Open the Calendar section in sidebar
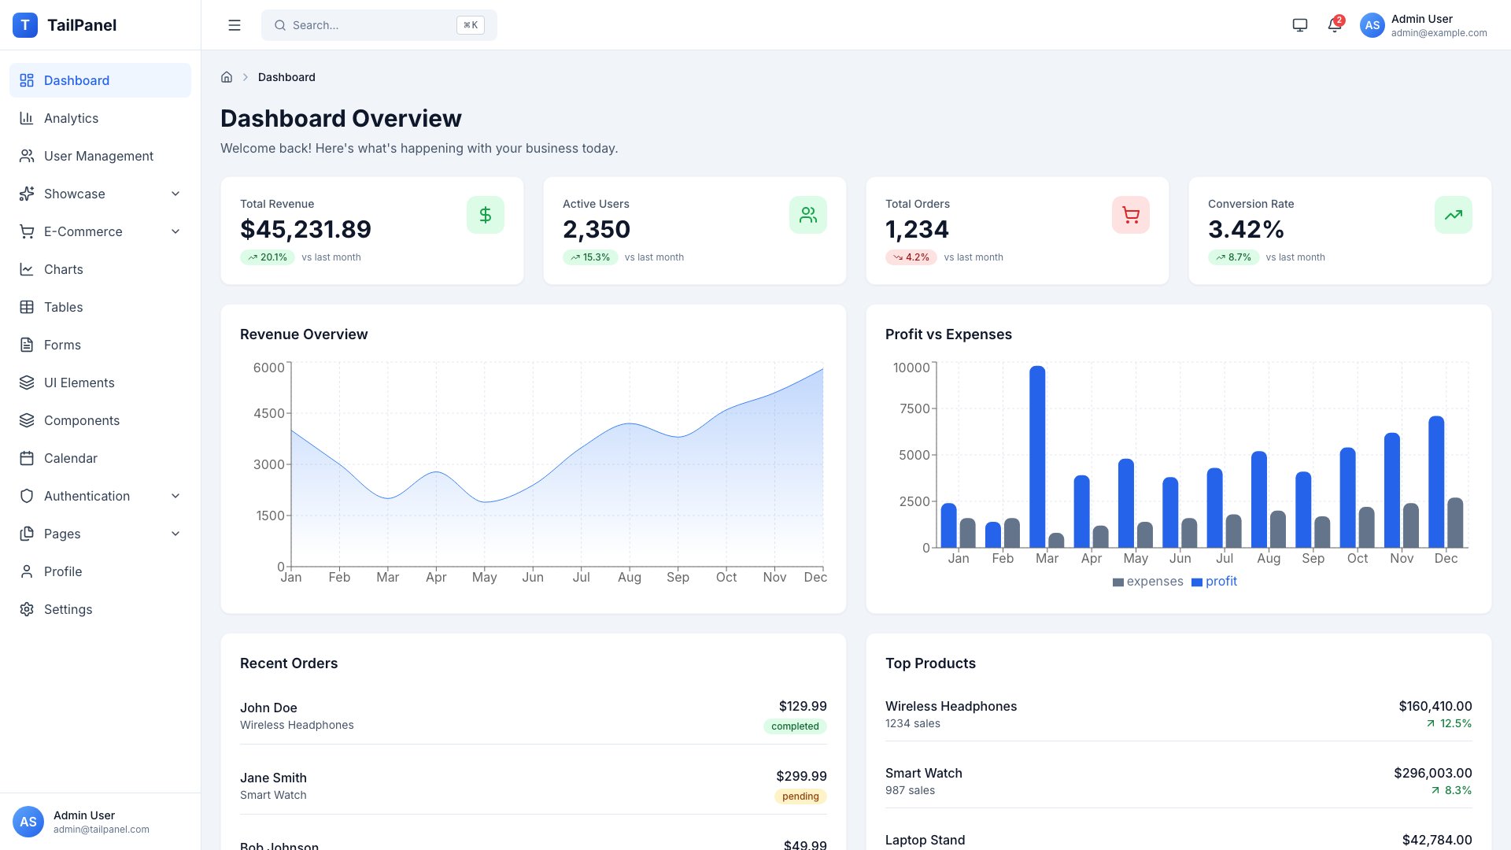This screenshot has width=1511, height=850. (71, 458)
